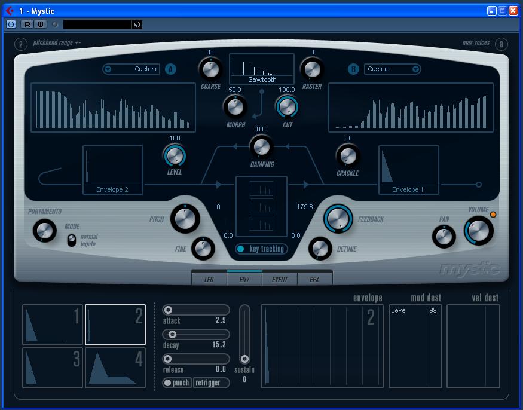Open spectrum filter B Custom dropdown
This screenshot has width=523, height=410.
coord(393,69)
